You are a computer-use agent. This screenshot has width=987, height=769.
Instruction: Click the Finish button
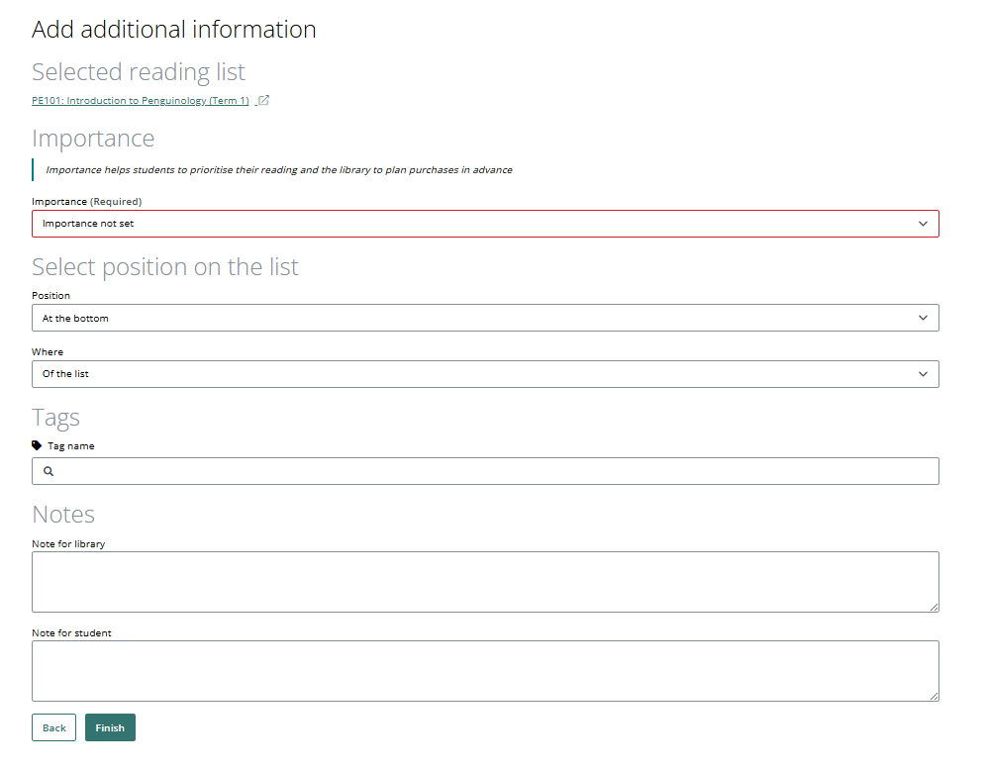(x=110, y=726)
